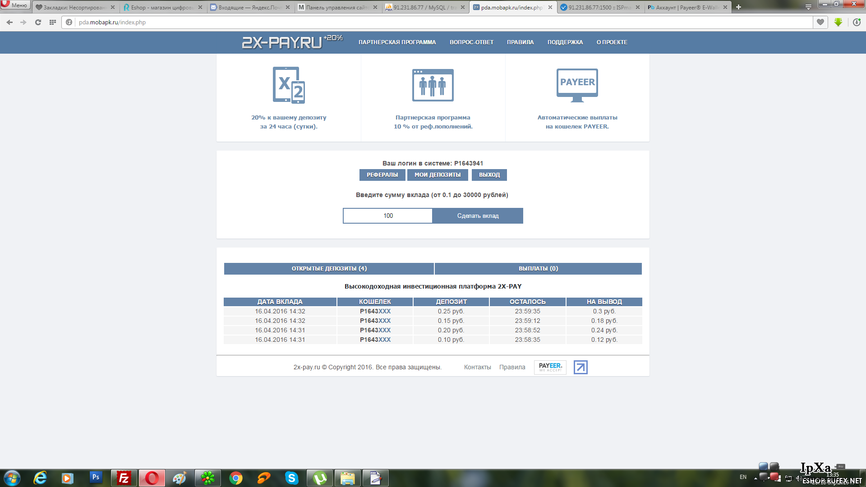Open the tab list menu icon

tap(808, 7)
